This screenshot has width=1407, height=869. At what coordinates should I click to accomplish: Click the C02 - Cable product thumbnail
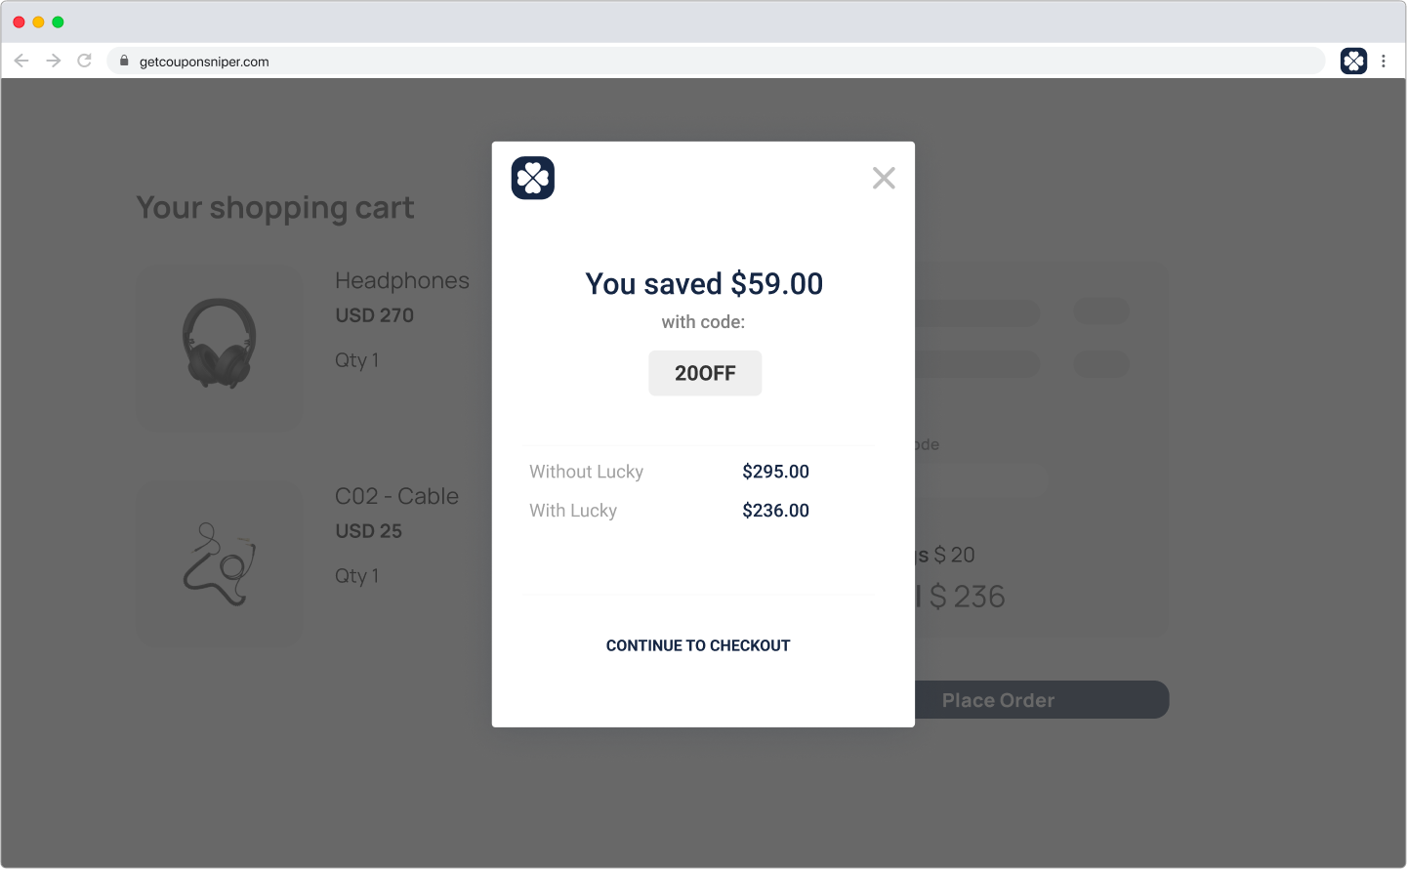(x=220, y=563)
